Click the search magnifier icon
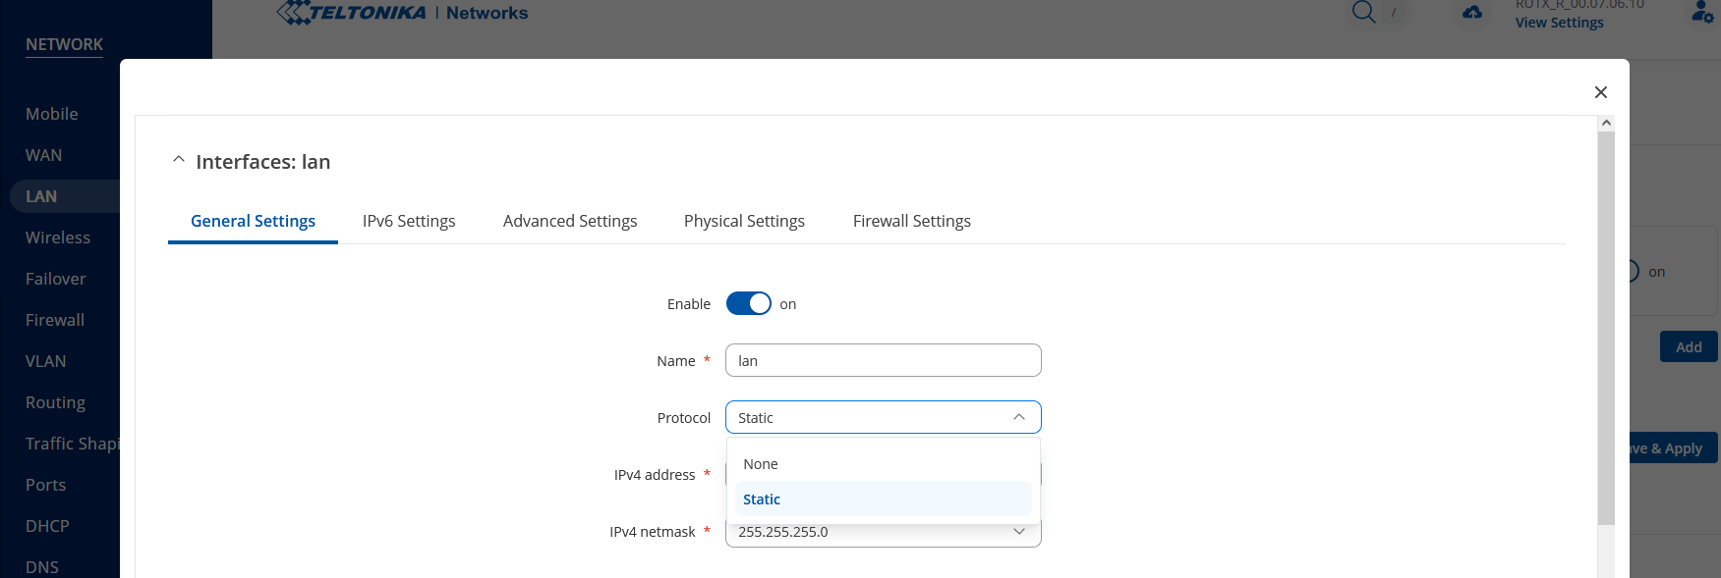 (x=1364, y=12)
